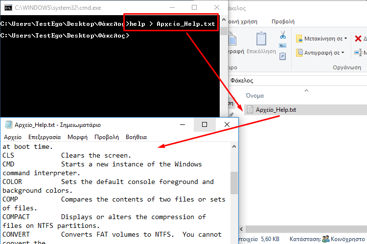The height and width of the screenshot is (244, 367).
Task: Click the Explorer horizontal scrollbar track
Action: (x=305, y=229)
